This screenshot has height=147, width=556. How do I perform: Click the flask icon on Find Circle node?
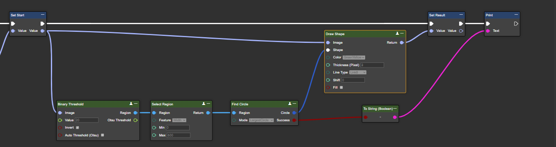point(290,104)
